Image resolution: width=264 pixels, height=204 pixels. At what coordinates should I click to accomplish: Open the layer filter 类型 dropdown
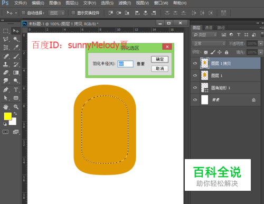(x=204, y=35)
